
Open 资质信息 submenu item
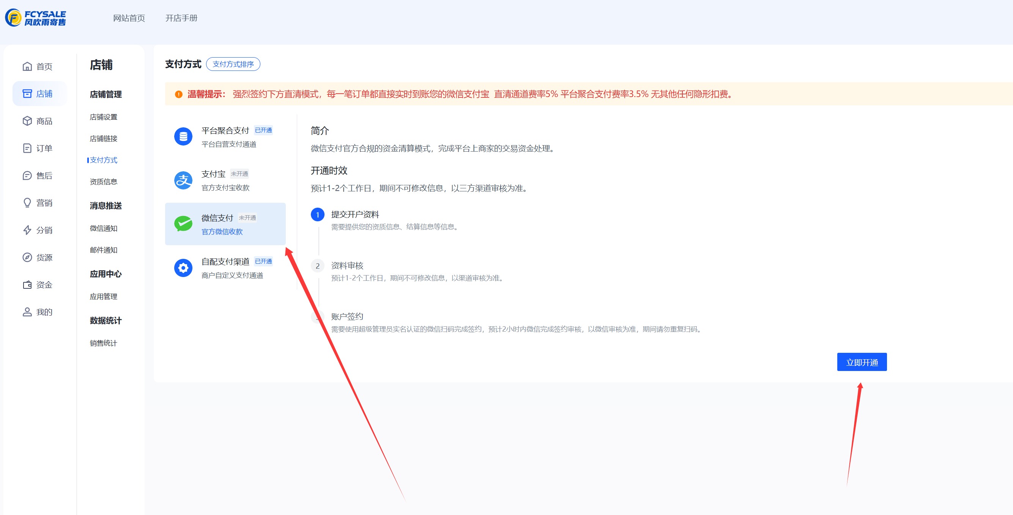103,182
